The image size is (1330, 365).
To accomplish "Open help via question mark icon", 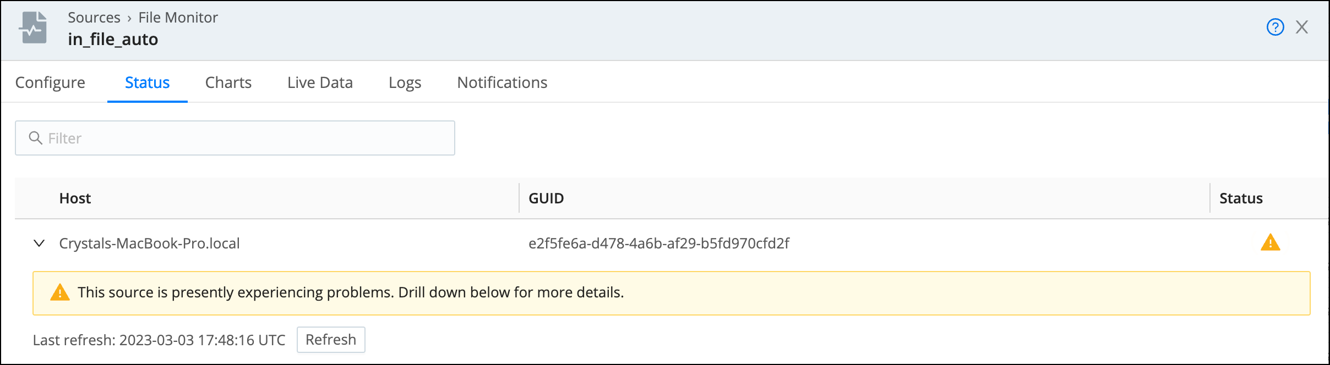I will coord(1275,27).
